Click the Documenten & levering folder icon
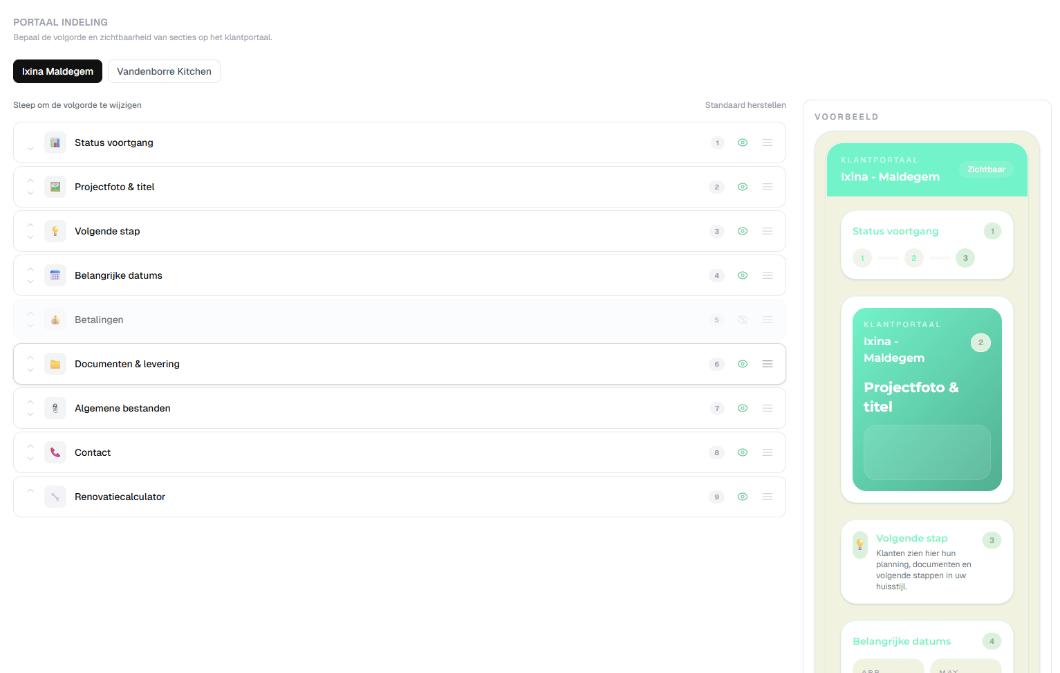Viewport: 1060px width, 673px height. (x=55, y=364)
